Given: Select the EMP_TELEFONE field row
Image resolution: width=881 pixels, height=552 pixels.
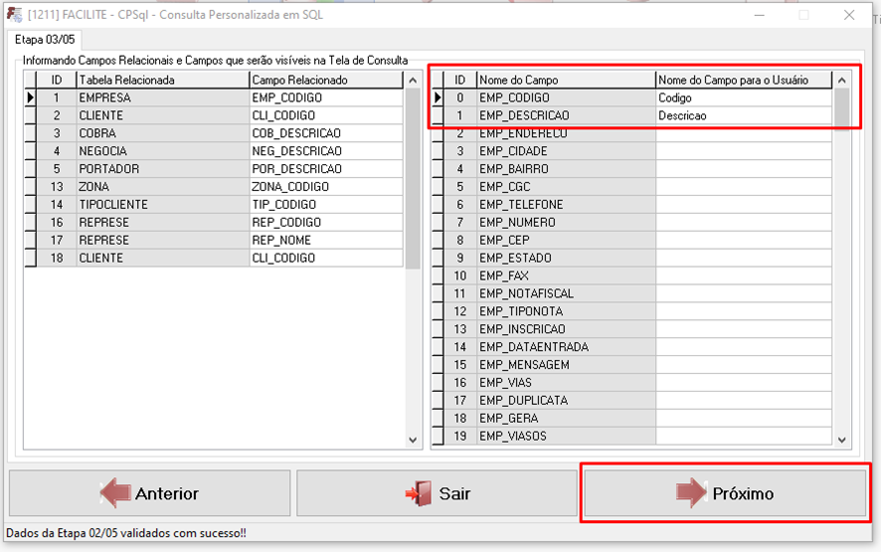Looking at the screenshot, I should (x=565, y=205).
